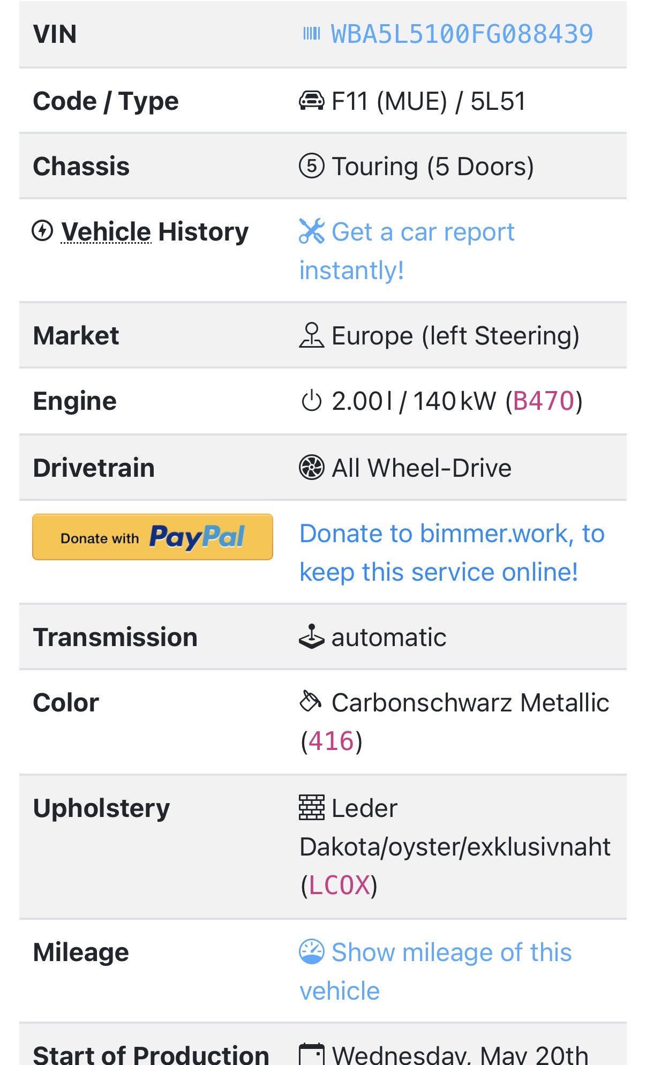
Task: Open the "Get a car report instantly!" link
Action: click(423, 232)
